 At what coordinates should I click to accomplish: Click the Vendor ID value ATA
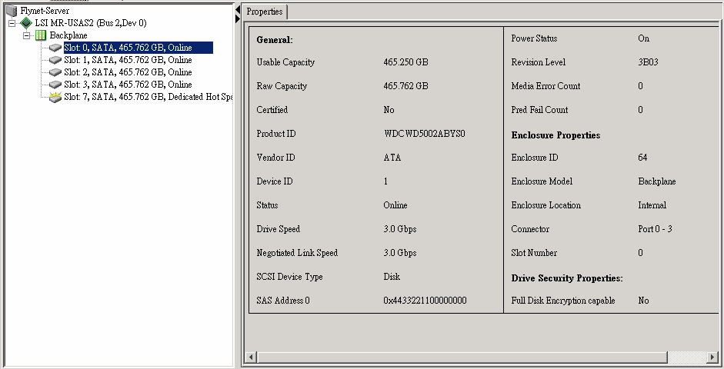click(x=392, y=158)
